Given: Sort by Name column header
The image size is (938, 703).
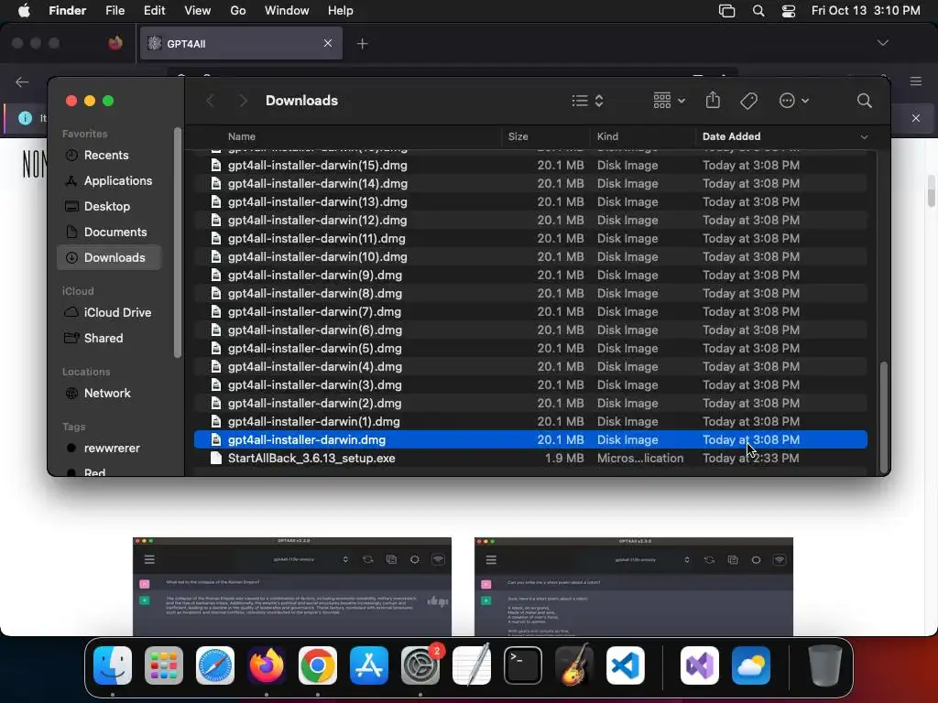Looking at the screenshot, I should tap(241, 137).
